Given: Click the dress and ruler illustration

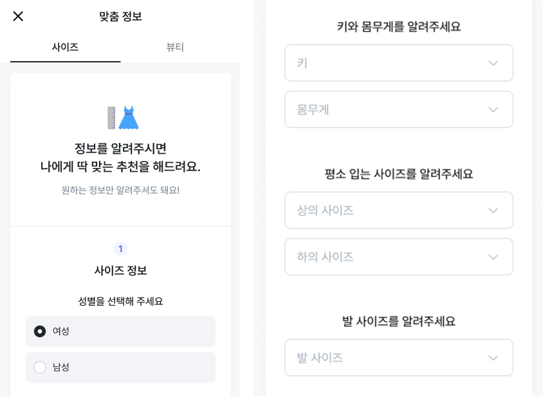Looking at the screenshot, I should point(123,118).
